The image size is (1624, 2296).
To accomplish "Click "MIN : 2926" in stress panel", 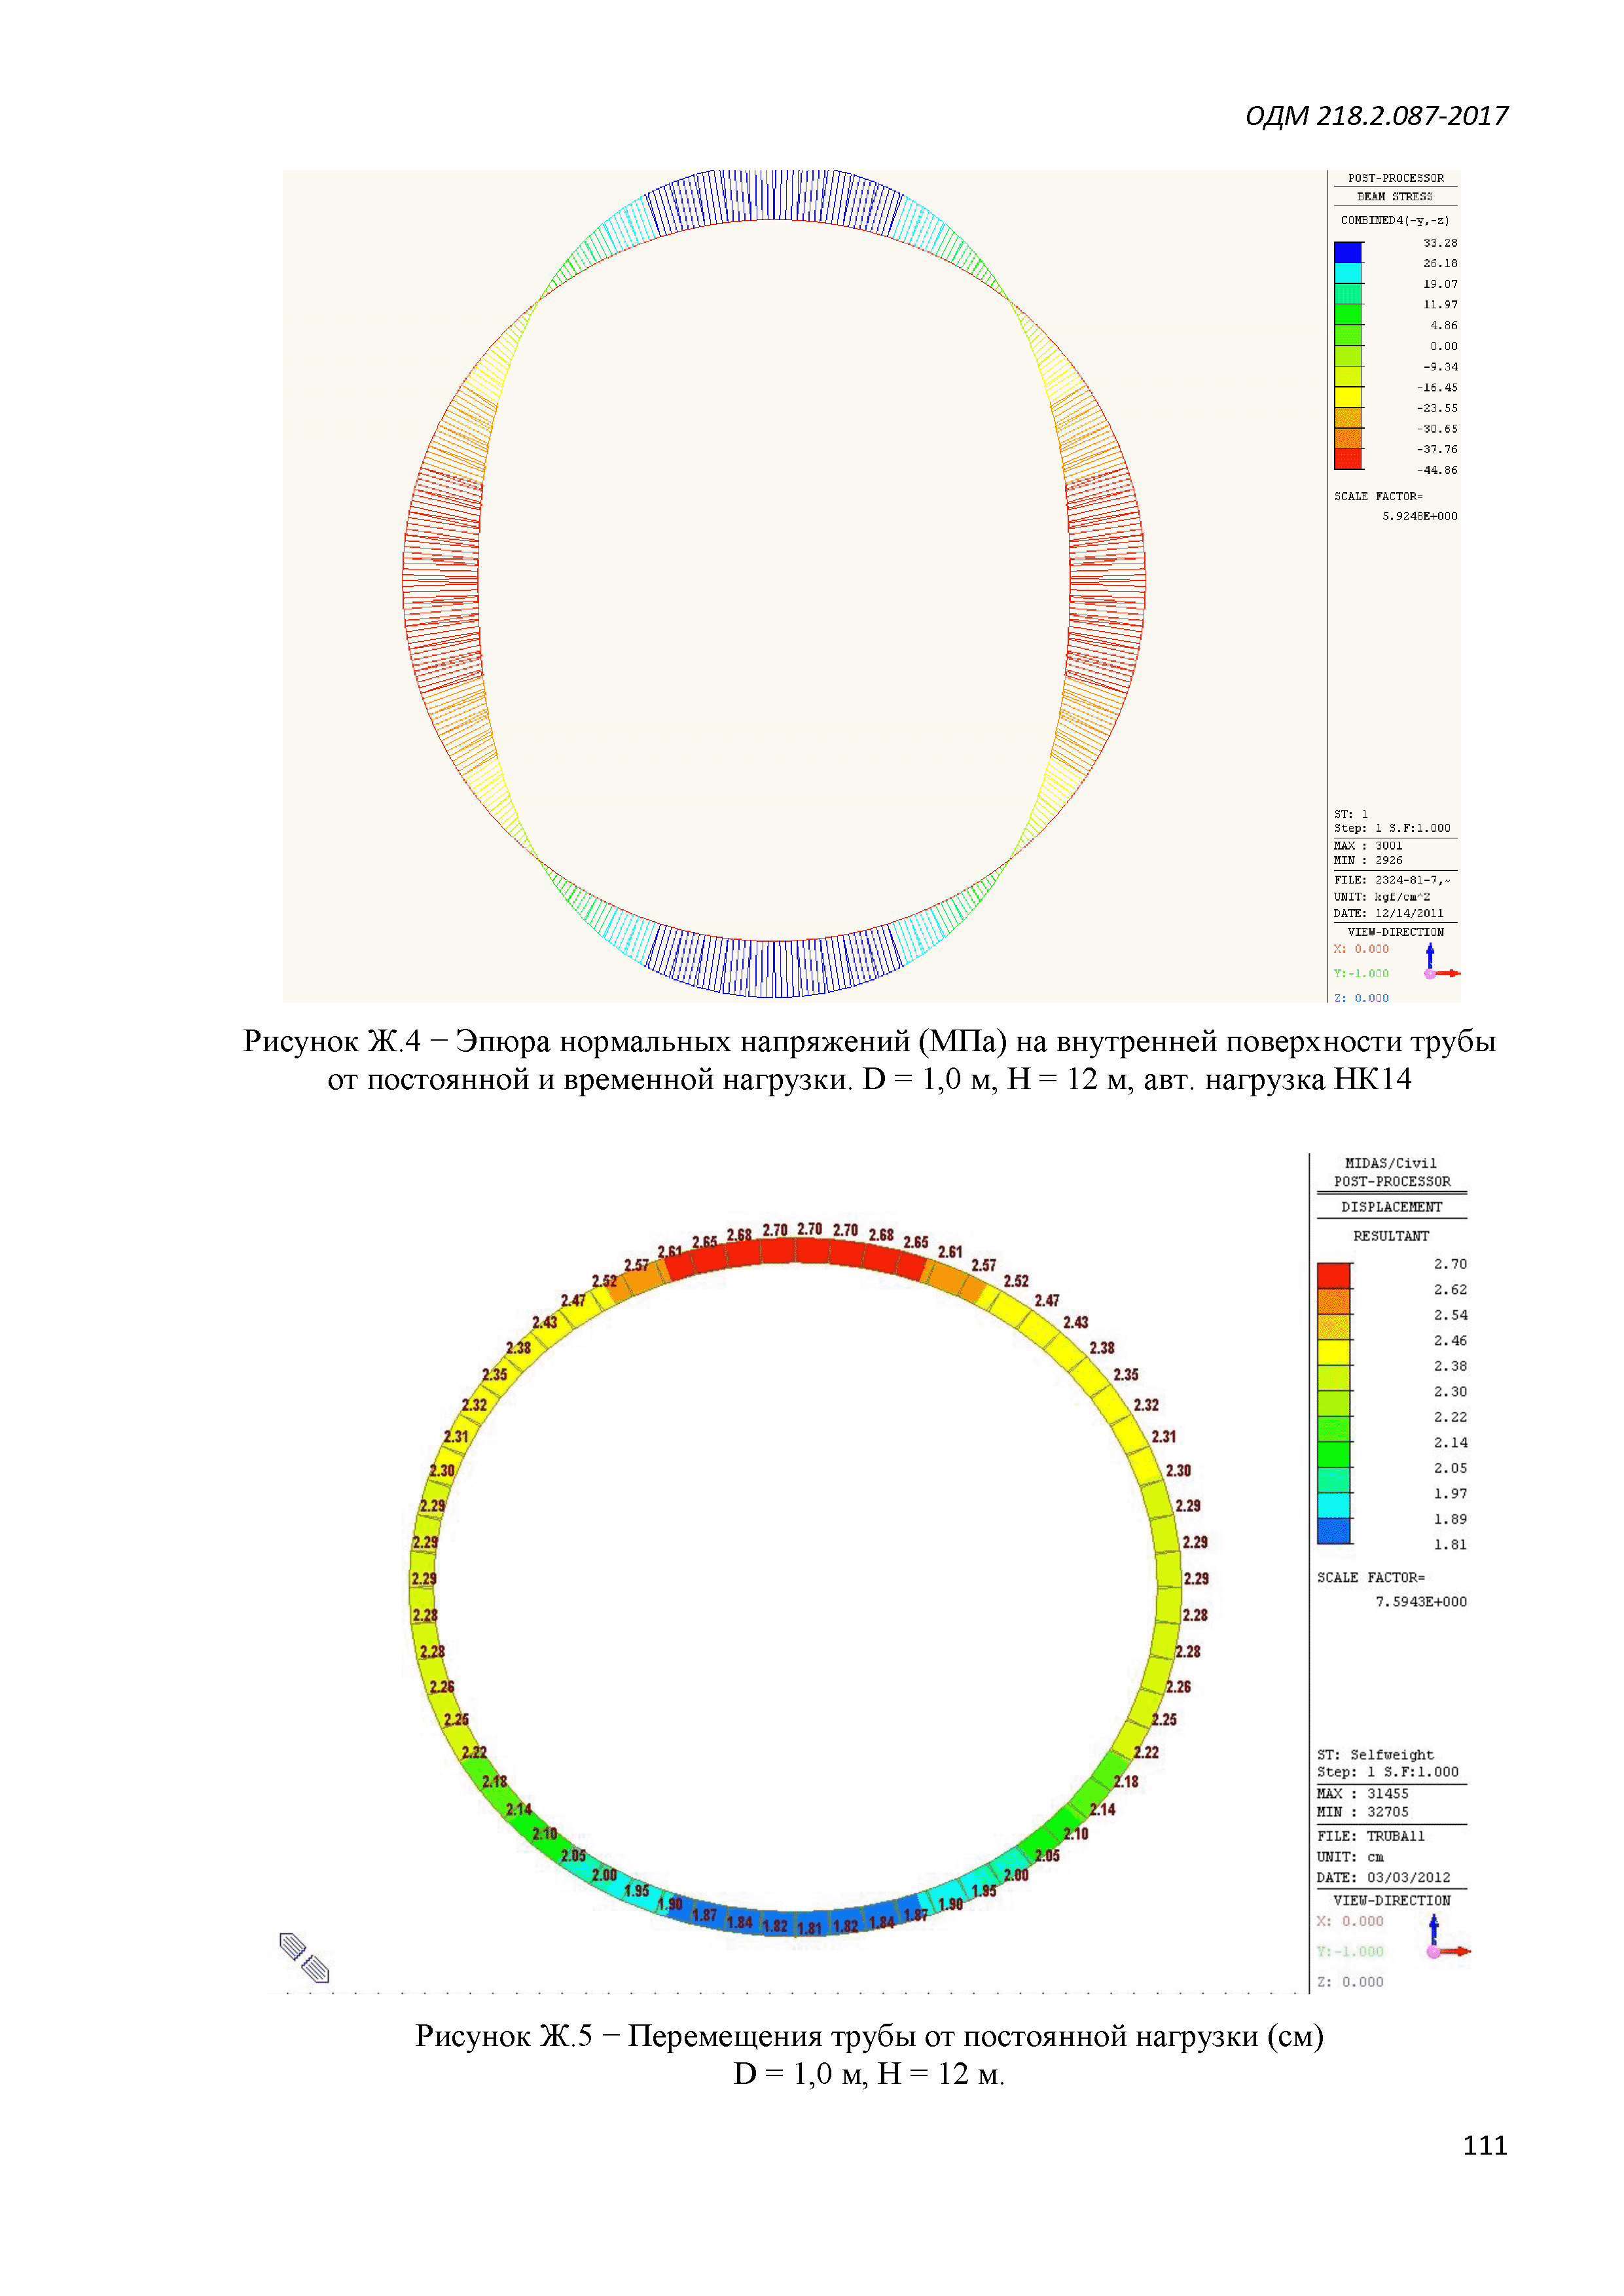I will (x=1367, y=860).
